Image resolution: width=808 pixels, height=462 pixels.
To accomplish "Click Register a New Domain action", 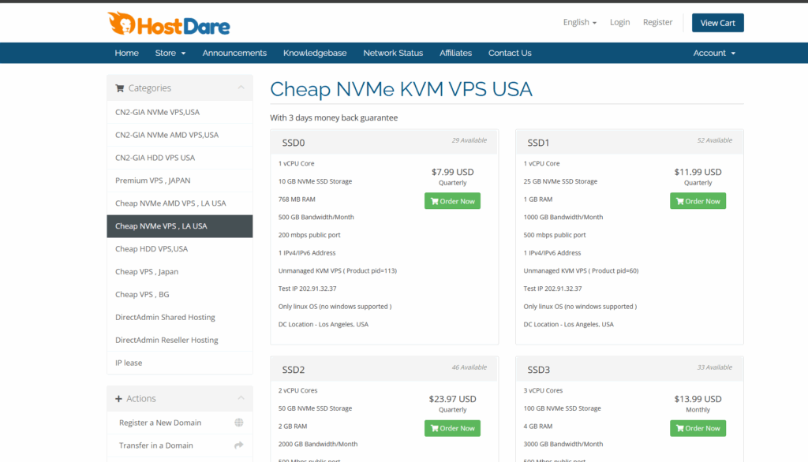I will pos(180,423).
